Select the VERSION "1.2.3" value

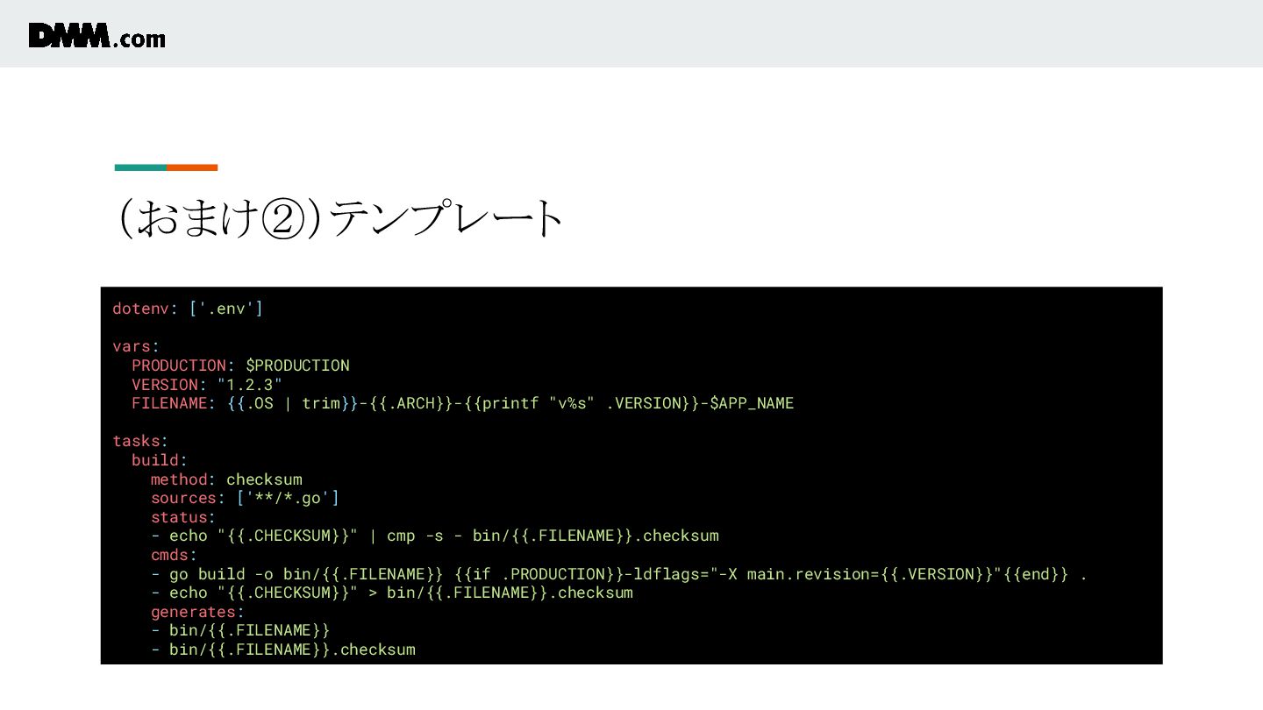(x=249, y=385)
